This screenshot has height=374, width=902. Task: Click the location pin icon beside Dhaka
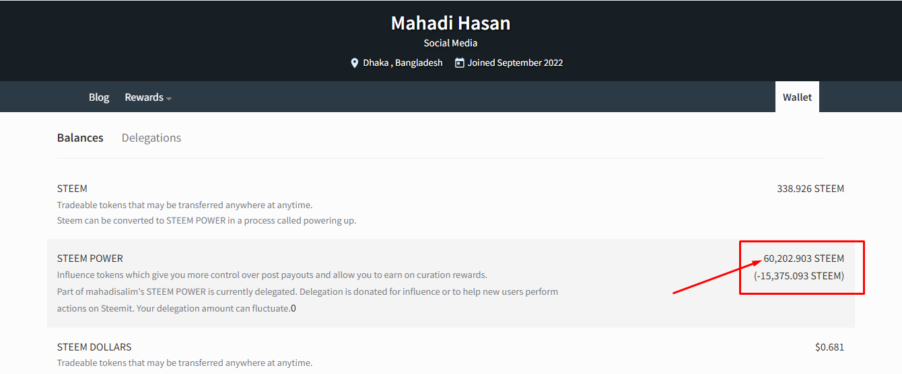click(355, 62)
